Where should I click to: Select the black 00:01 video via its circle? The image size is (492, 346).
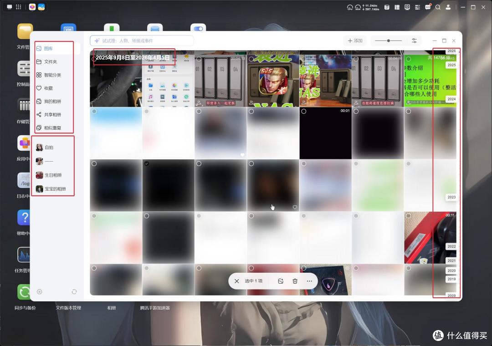304,112
